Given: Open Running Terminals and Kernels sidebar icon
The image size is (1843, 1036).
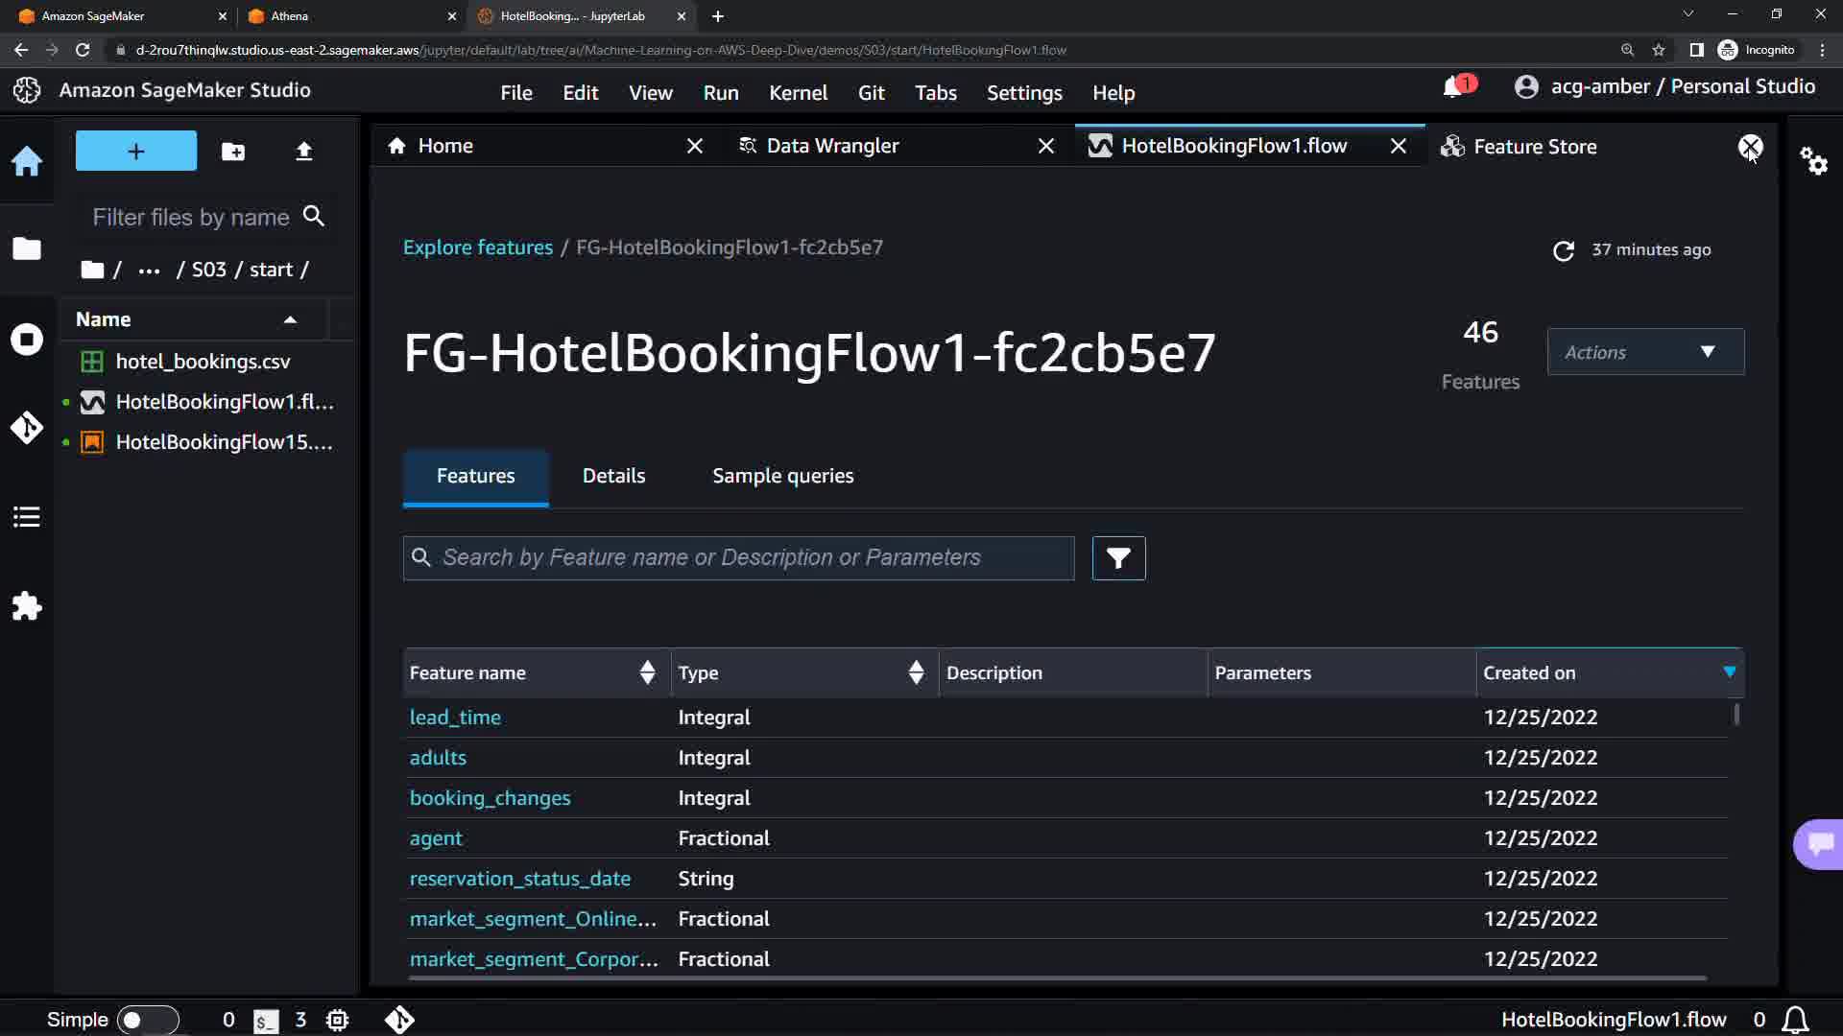Looking at the screenshot, I should pyautogui.click(x=27, y=340).
